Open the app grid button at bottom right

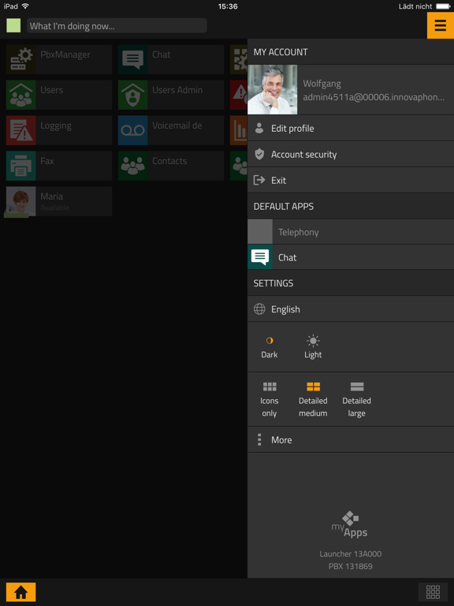(x=433, y=592)
